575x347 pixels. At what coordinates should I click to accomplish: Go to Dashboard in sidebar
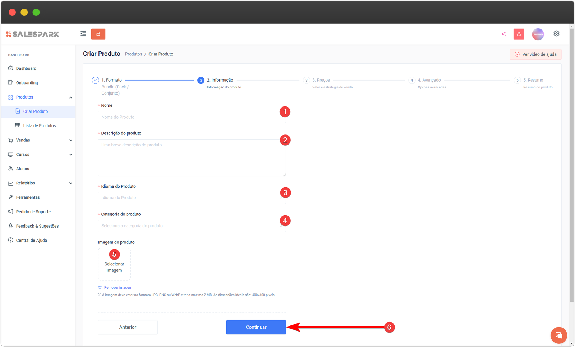[x=26, y=68]
